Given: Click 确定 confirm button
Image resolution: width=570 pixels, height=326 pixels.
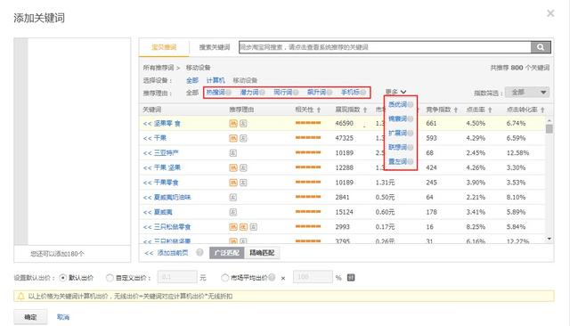Looking at the screenshot, I should point(30,317).
